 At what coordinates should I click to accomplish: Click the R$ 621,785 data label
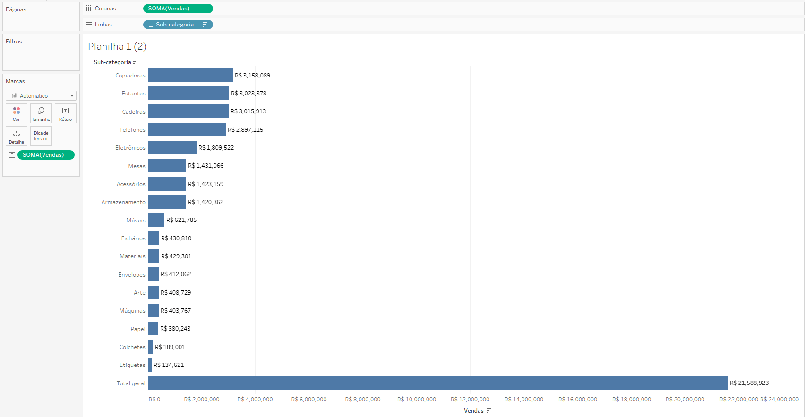pos(181,220)
